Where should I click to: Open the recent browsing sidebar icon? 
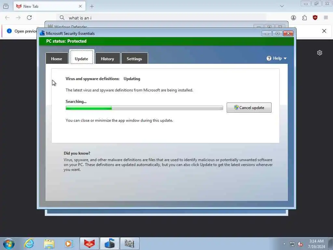tap(6, 7)
